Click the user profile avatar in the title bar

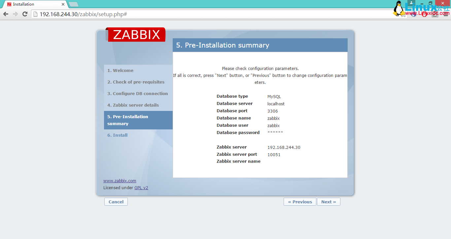[410, 3]
